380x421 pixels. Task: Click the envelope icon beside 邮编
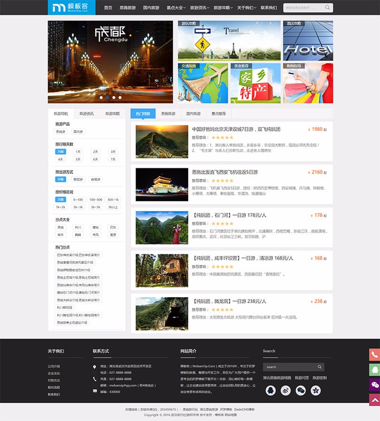tap(95, 391)
